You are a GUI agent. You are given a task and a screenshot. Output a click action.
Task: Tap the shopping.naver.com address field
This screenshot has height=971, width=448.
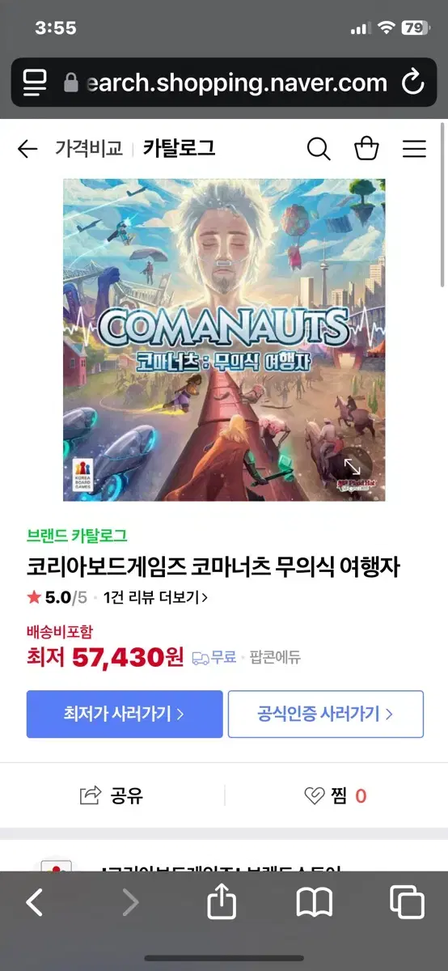[223, 82]
